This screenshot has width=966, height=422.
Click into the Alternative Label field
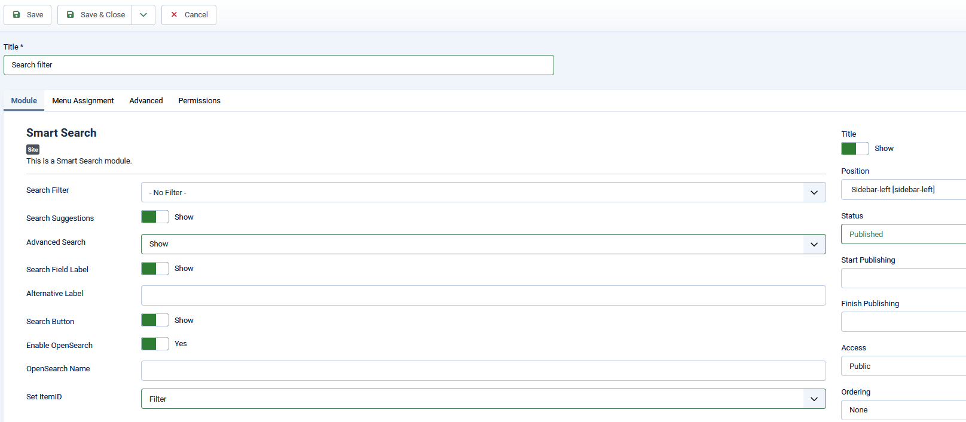(x=483, y=295)
